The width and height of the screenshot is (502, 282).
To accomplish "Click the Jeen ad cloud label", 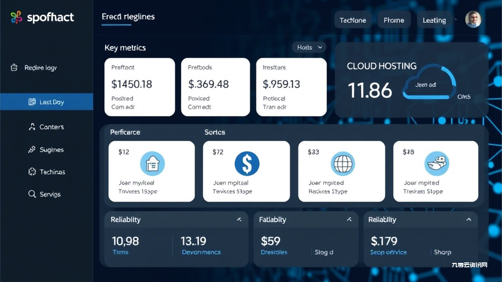I will (426, 85).
